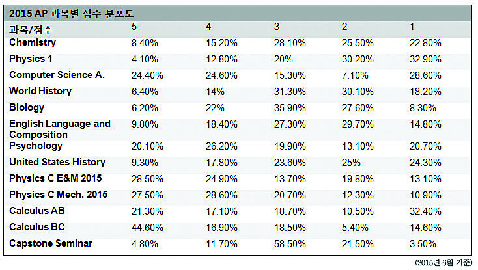
Task: Click Physics C Mech. 2015 label
Action: pos(59,195)
